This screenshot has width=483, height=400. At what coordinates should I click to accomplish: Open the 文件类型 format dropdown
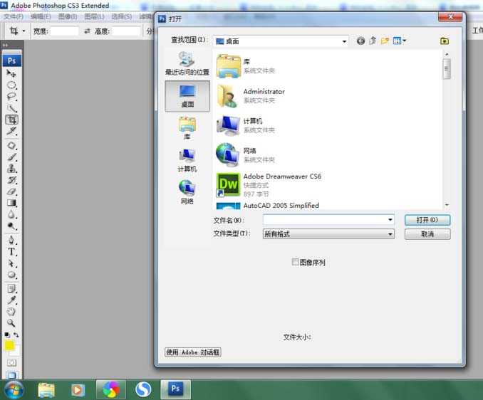390,234
